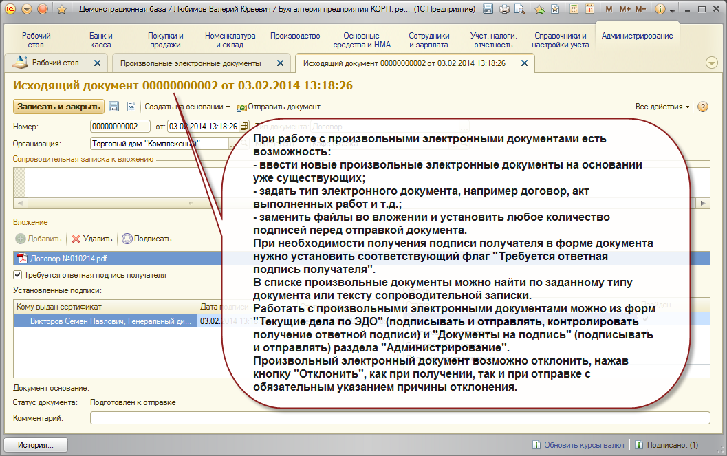
Task: Click the Удалить attachment button
Action: click(x=91, y=239)
